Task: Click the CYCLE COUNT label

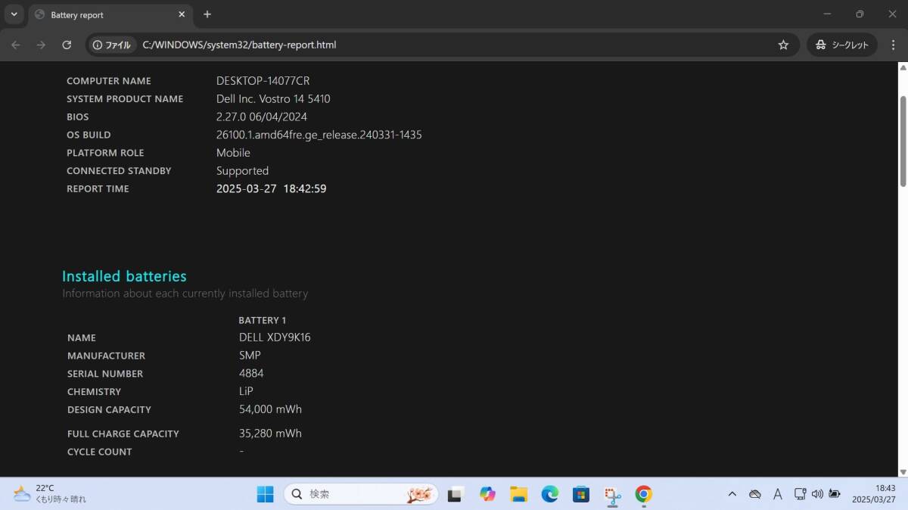Action: coord(99,452)
